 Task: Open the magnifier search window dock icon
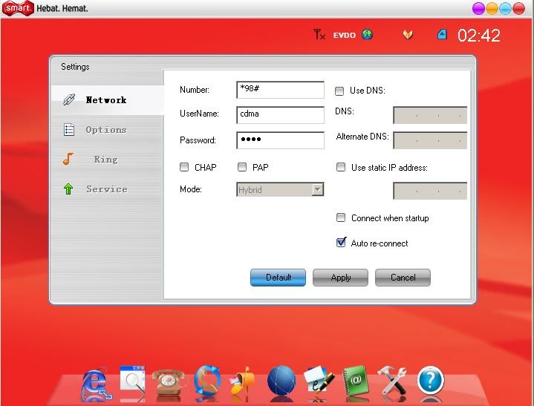[x=132, y=382]
